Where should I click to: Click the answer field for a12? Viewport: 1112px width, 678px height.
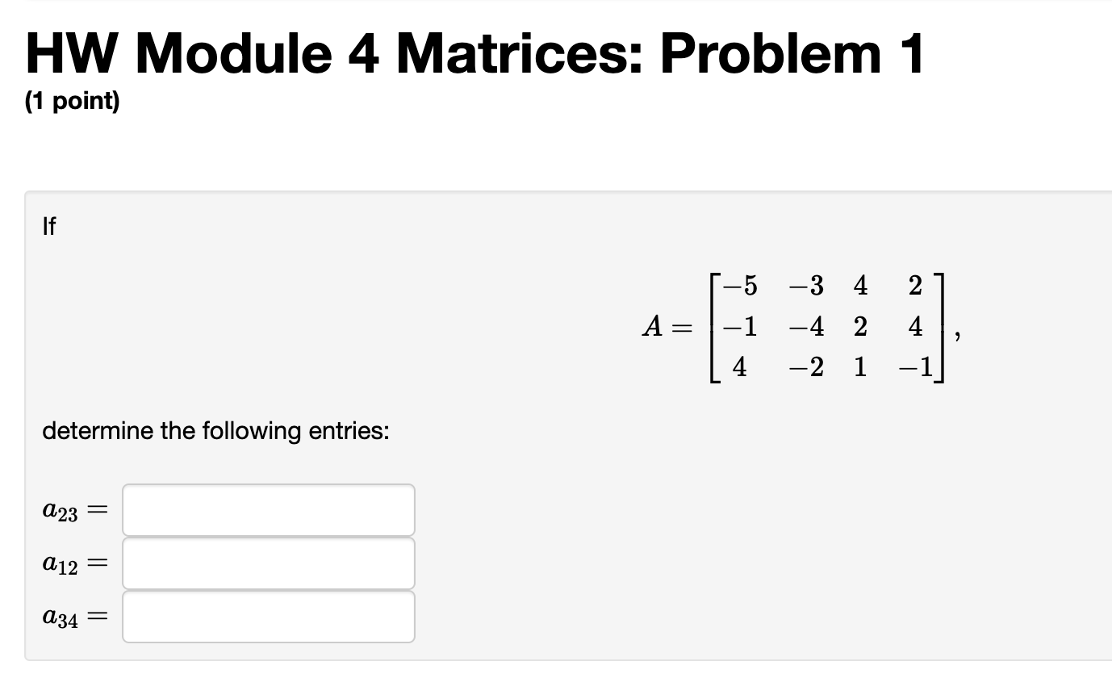click(268, 563)
